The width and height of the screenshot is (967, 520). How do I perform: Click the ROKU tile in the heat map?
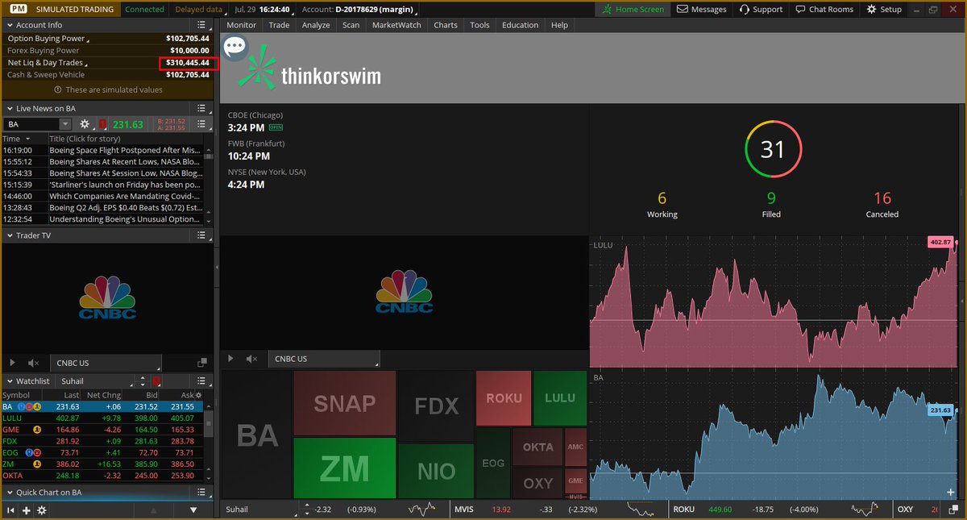[504, 398]
